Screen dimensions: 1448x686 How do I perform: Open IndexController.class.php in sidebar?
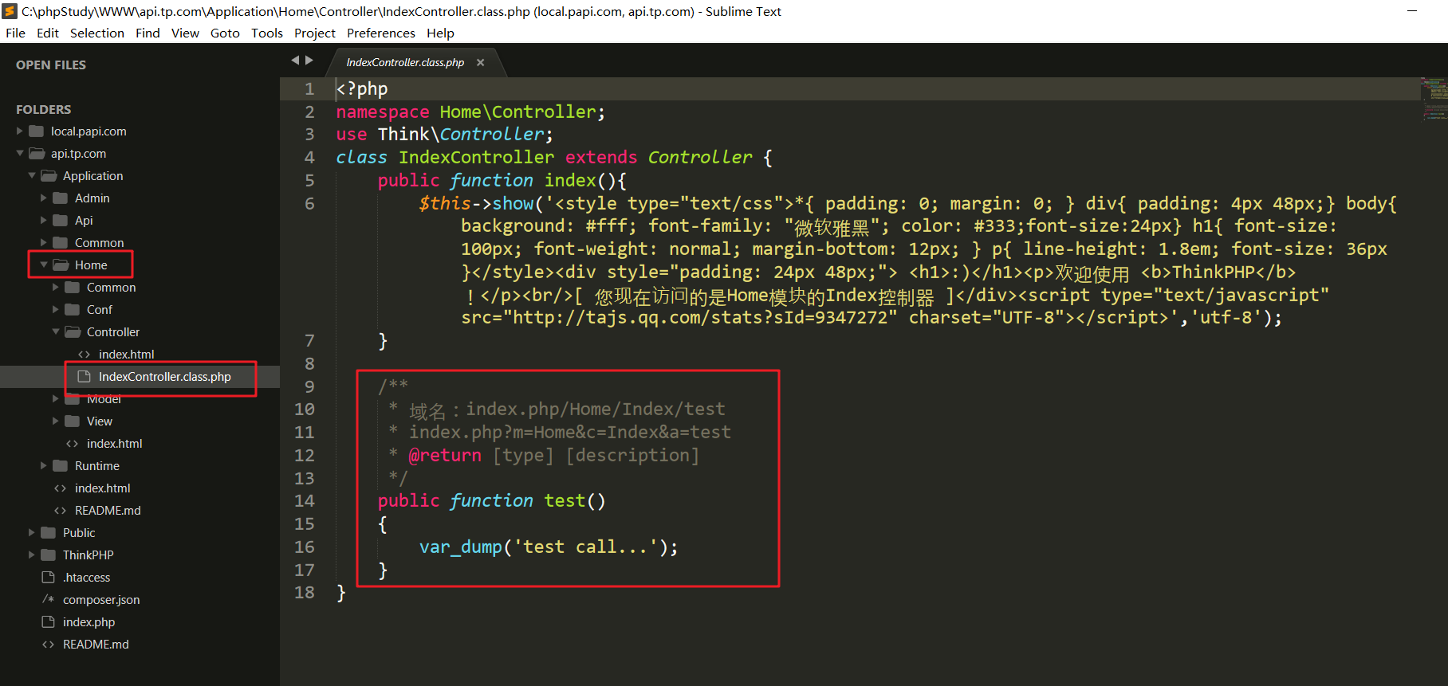coord(164,377)
